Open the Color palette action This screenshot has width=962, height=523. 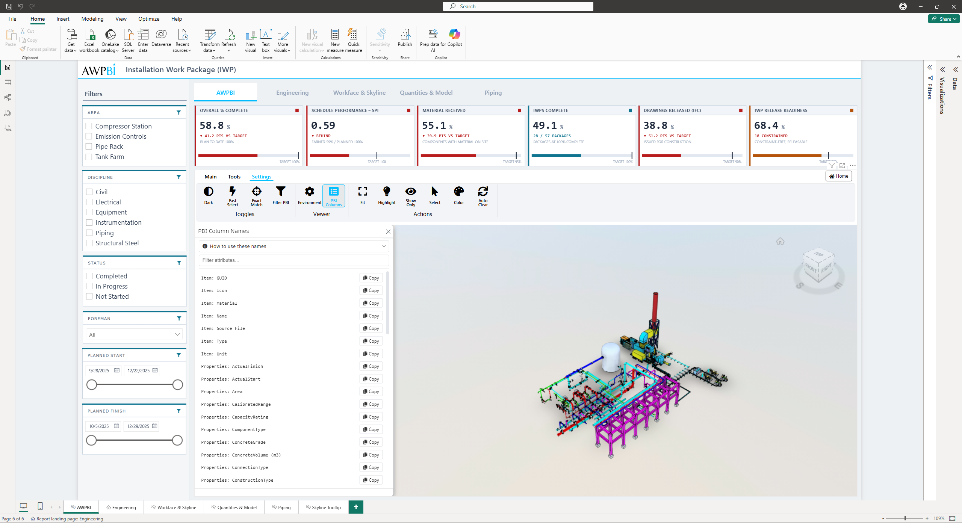(459, 195)
